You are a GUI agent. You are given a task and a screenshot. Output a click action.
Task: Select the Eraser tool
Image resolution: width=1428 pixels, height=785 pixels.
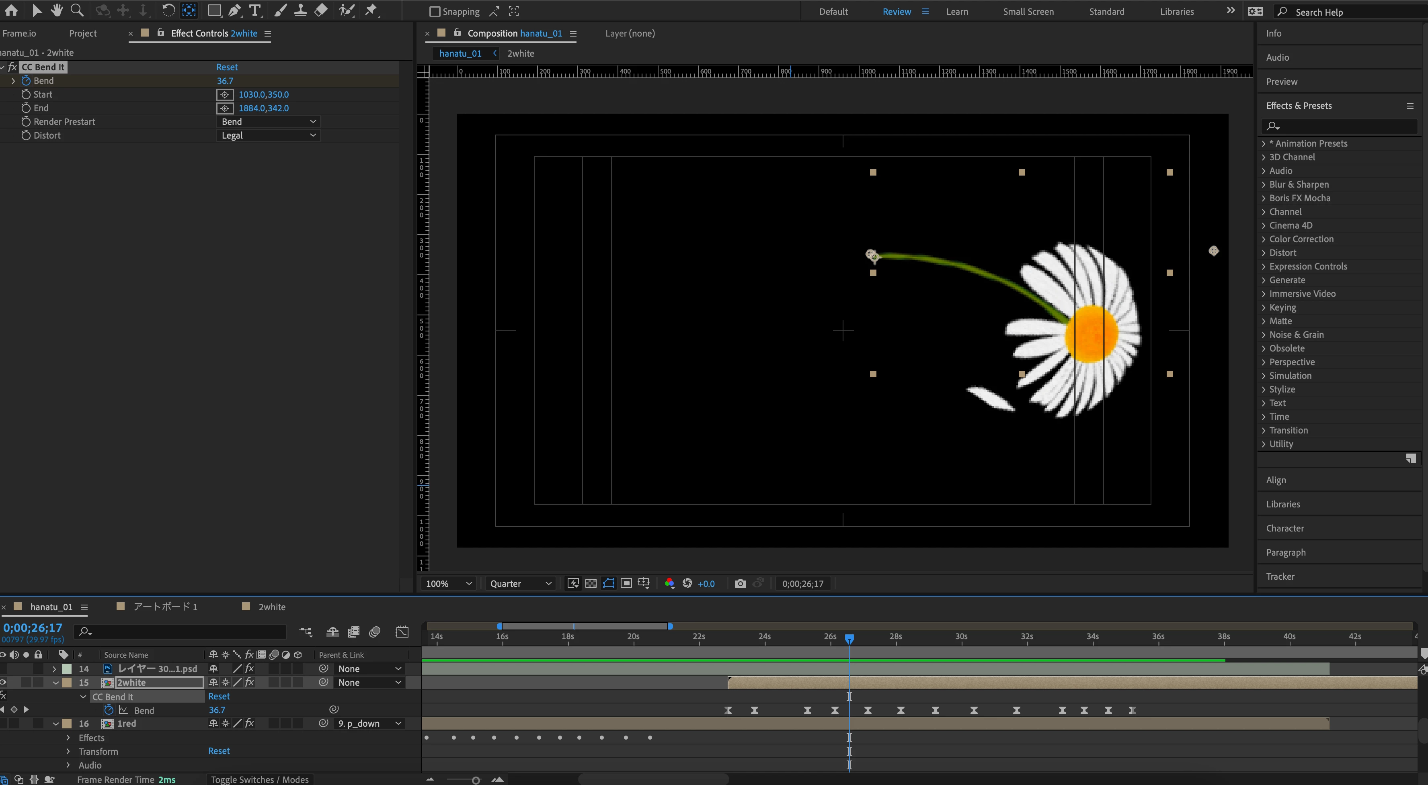[320, 10]
